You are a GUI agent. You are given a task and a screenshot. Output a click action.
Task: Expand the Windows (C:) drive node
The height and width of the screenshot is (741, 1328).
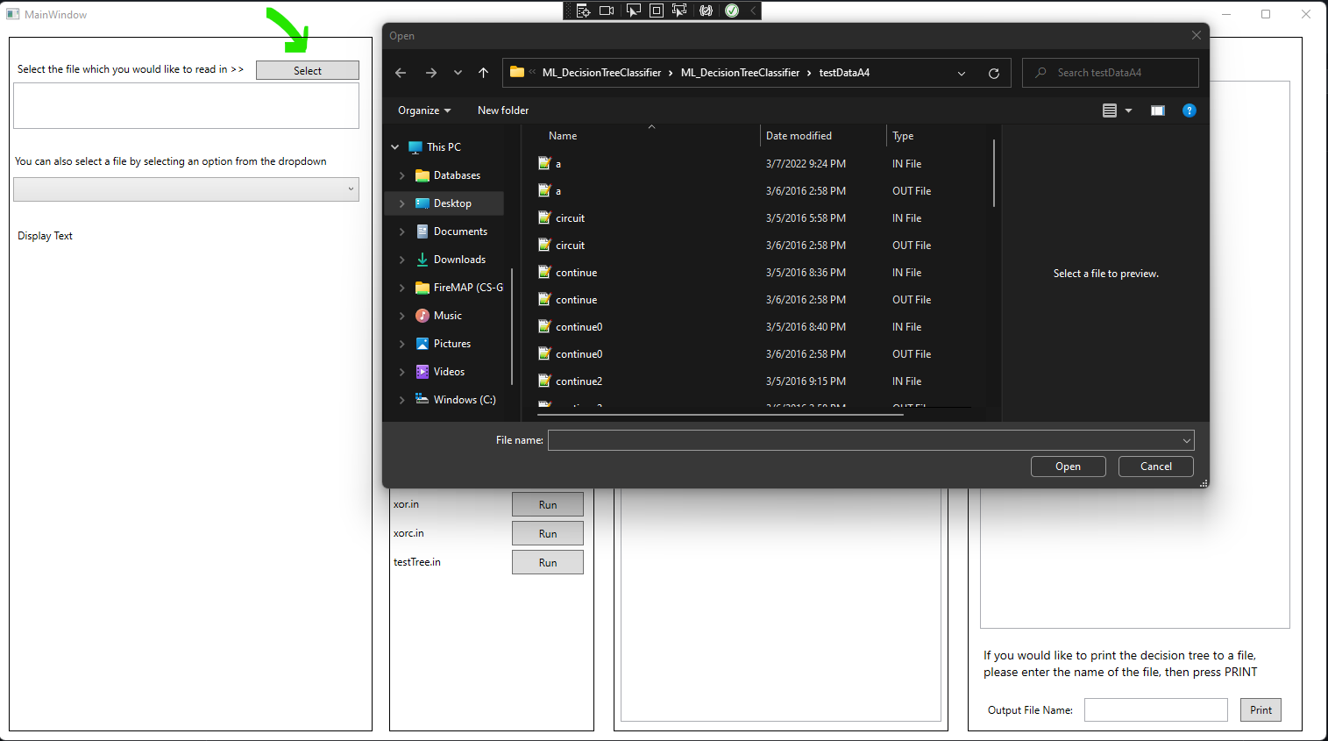402,400
